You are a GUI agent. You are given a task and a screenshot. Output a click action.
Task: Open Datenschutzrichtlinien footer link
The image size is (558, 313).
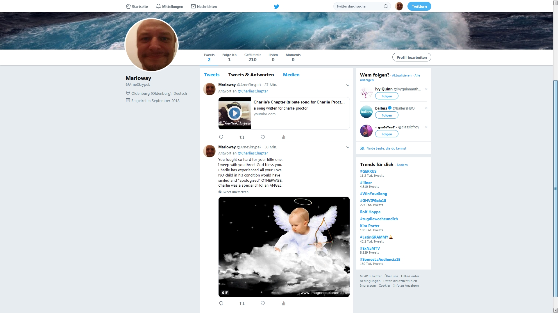pos(400,281)
